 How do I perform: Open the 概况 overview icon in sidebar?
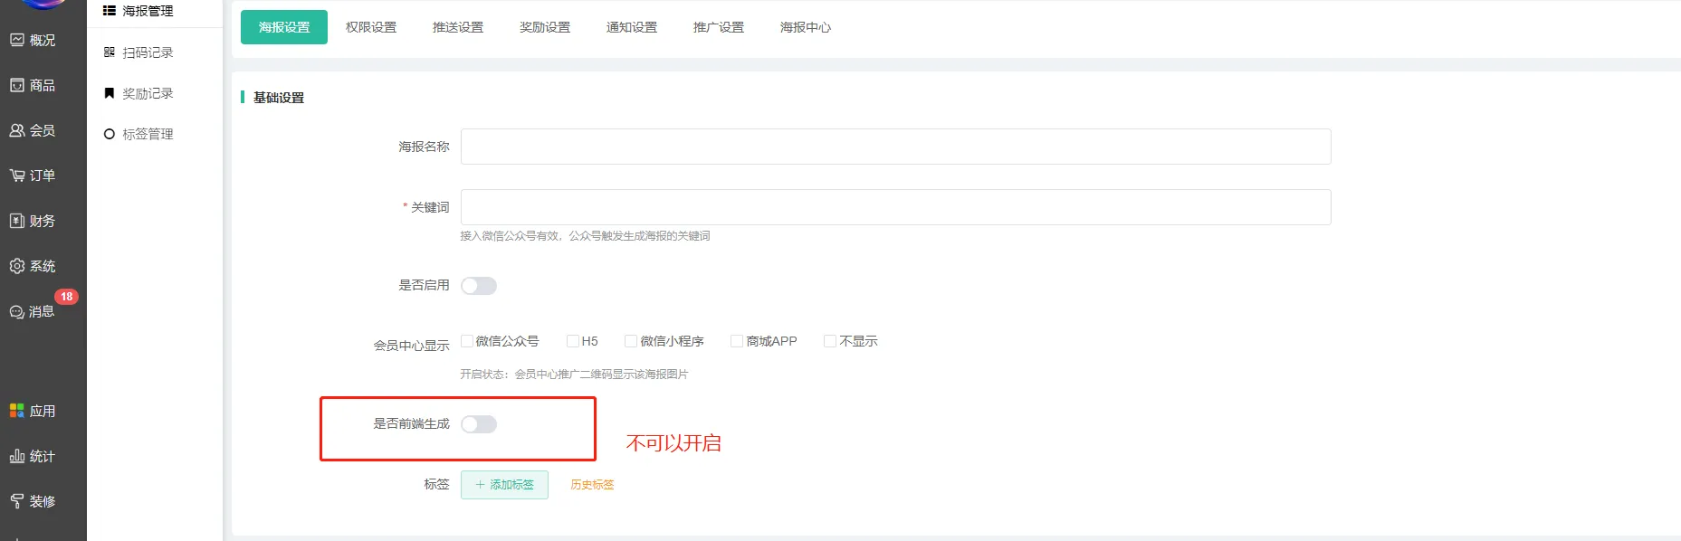coord(17,40)
